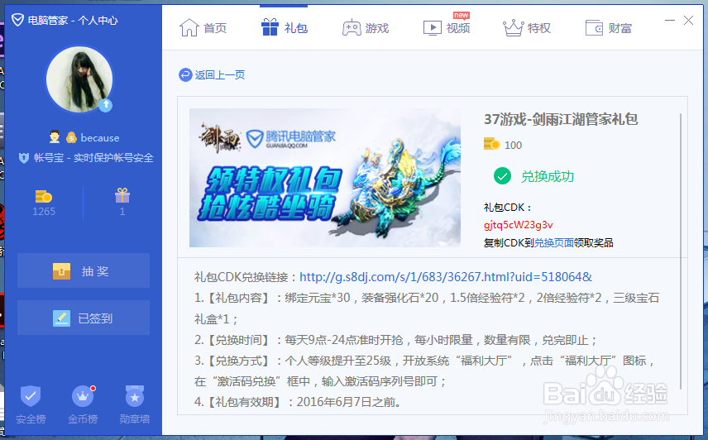Open the 财富 wealth tab
Screen dimensions: 708x440
coord(608,28)
